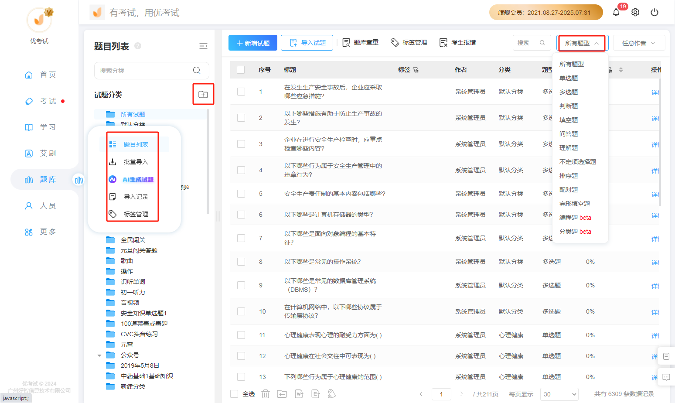The image size is (675, 403).
Task: Open settings gear icon in header
Action: 635,12
